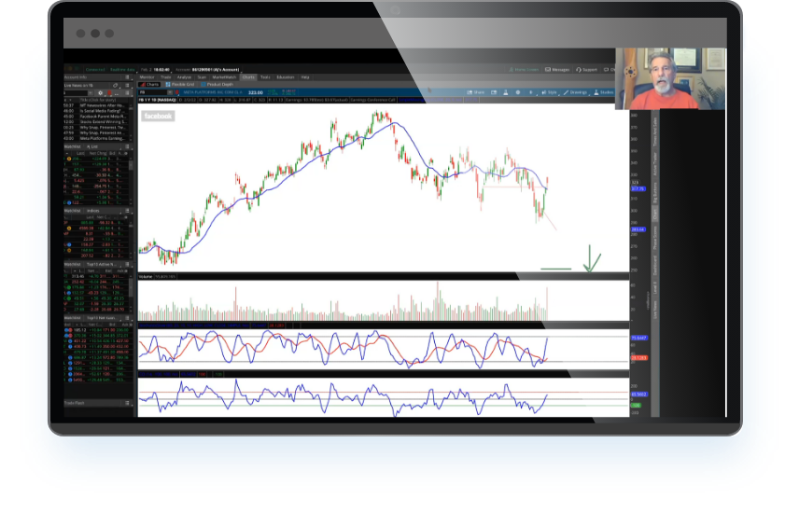This screenshot has height=512, width=799.
Task: Open the Times And Sales side tab
Action: (x=655, y=131)
